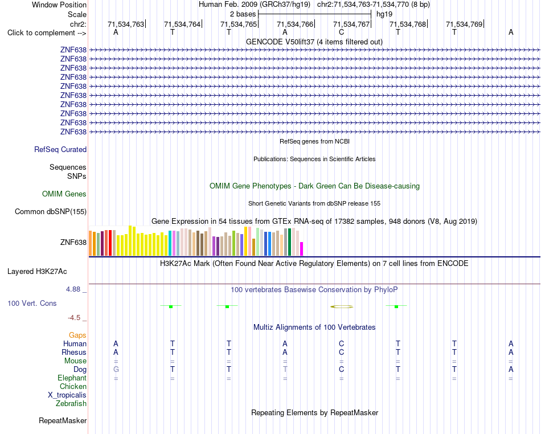Click the SNPs track label

click(x=77, y=176)
